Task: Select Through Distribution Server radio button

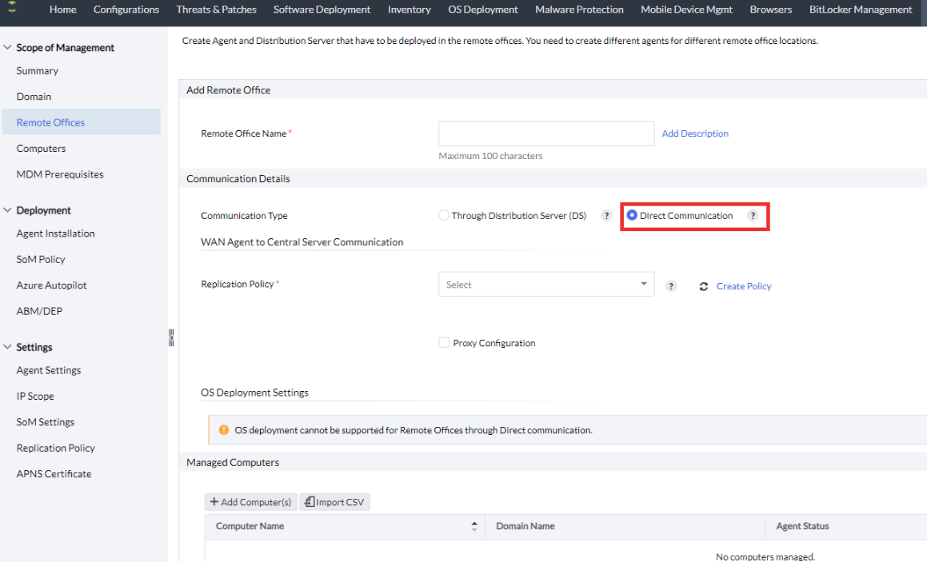Action: (444, 216)
